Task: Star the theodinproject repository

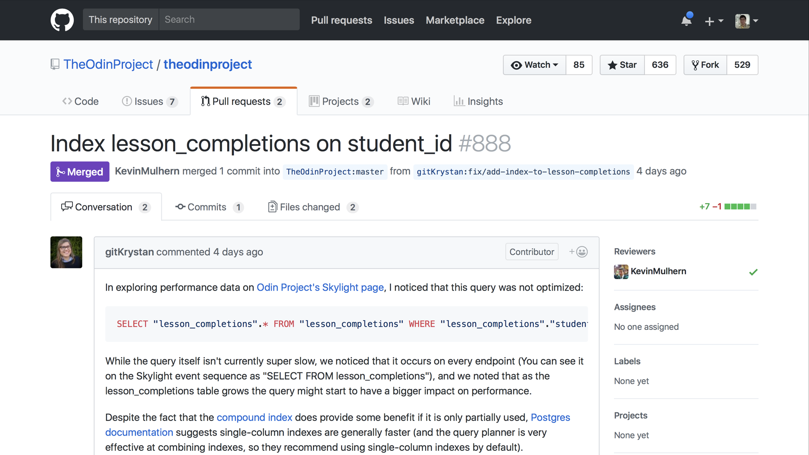Action: 622,65
